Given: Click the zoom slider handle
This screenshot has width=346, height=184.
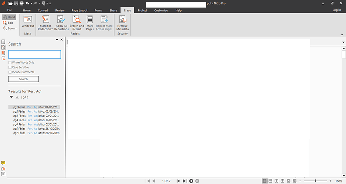Looking at the screenshot, I should (x=316, y=181).
